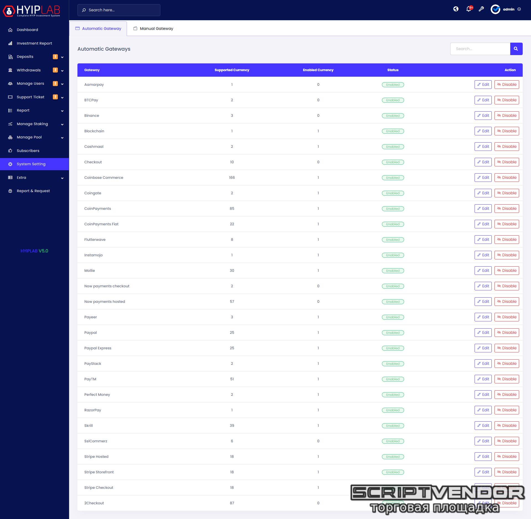Click the Withdrawals bank icon

point(10,70)
